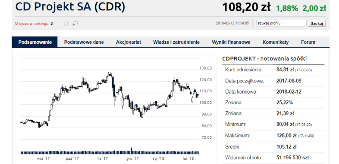This screenshot has height=164, width=339.
Task: Select Władze i zatrudnienie tab
Action: (176, 42)
